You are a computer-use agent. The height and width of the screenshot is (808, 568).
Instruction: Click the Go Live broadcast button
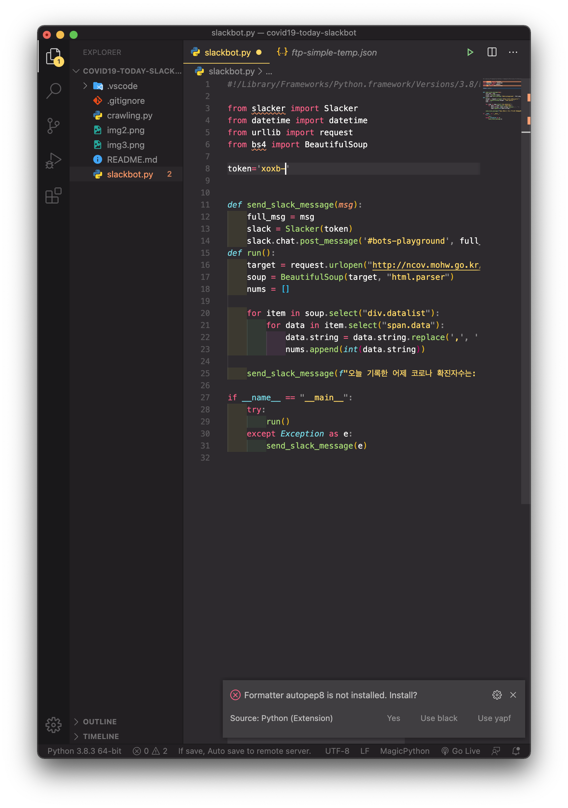460,751
